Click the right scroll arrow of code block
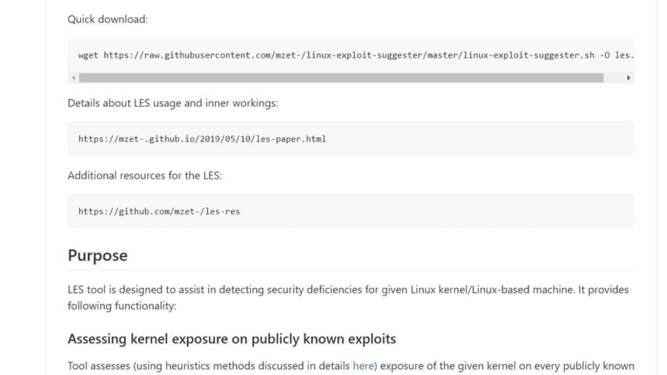This screenshot has height=375, width=667. tap(629, 78)
